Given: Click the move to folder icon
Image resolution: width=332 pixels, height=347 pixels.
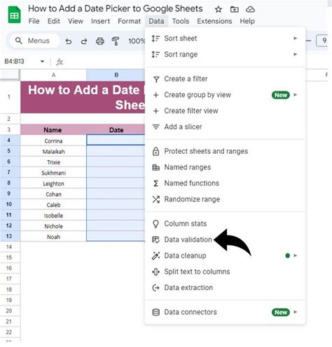Looking at the screenshot, I should tap(235, 10).
